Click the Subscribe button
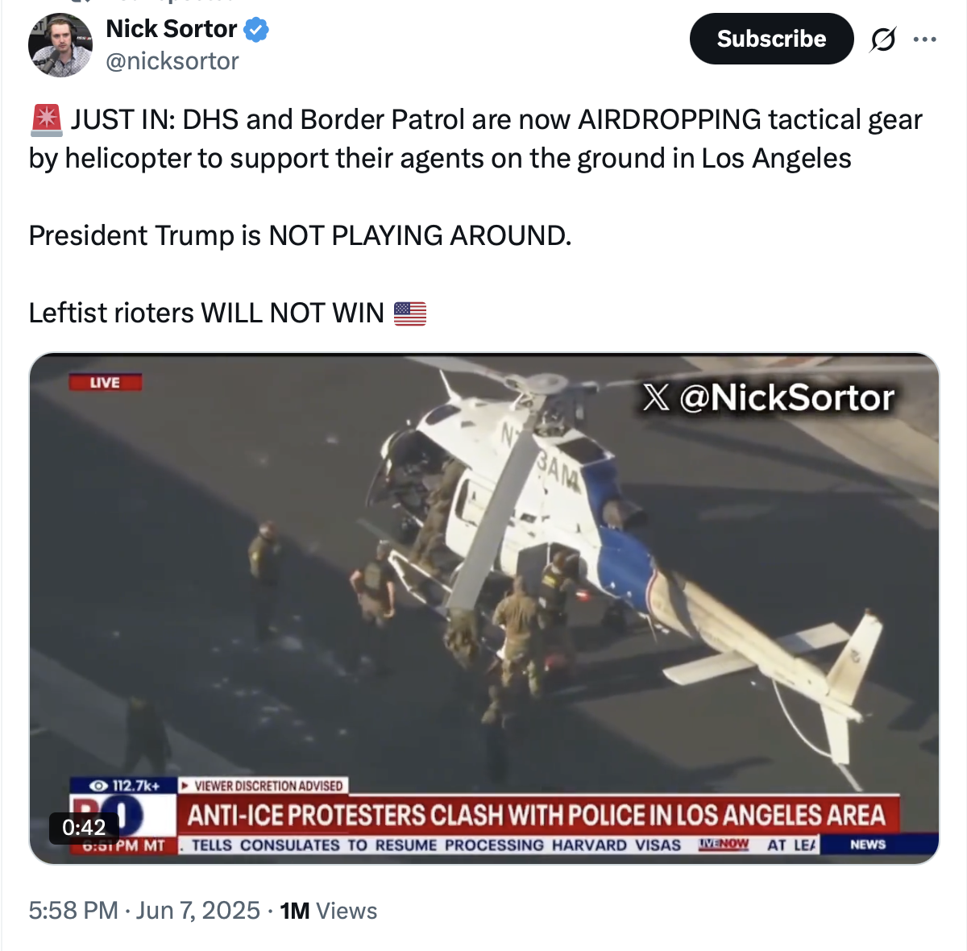967x951 pixels. 771,39
